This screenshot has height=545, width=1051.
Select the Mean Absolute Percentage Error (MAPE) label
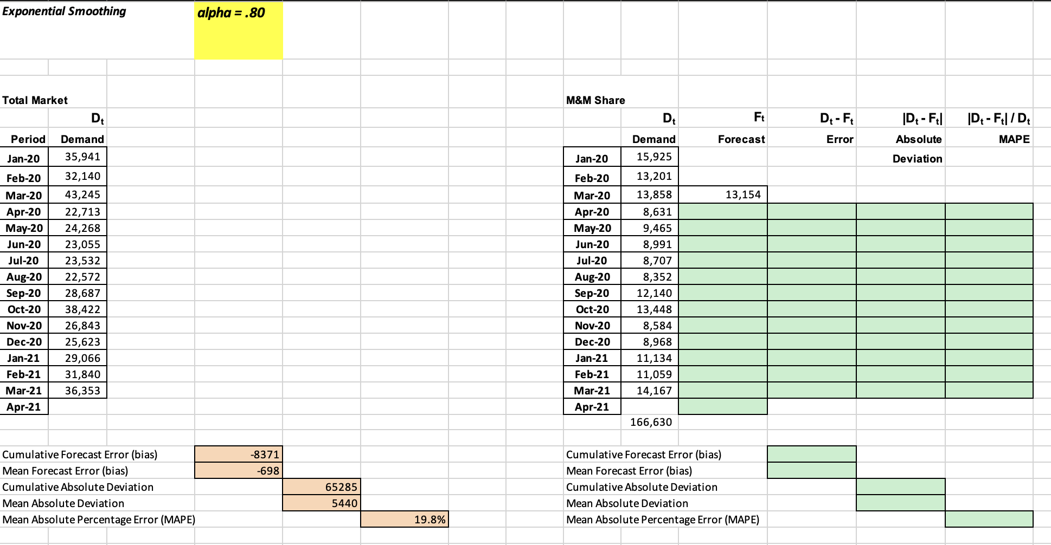coord(98,519)
